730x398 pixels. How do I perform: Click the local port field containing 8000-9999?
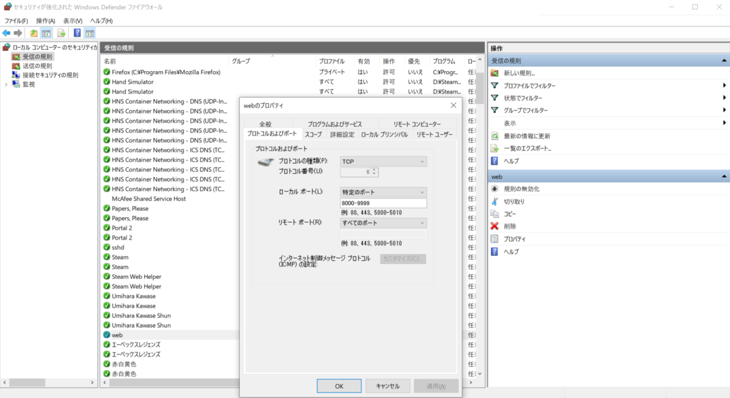tap(383, 204)
